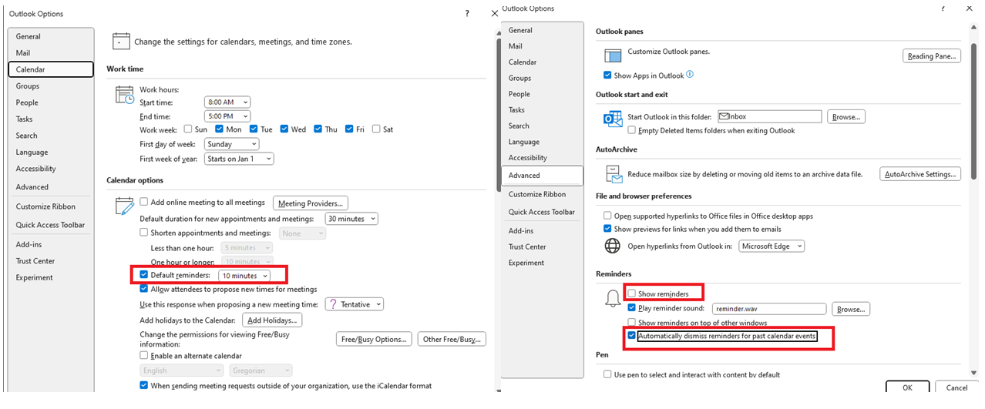
Task: Click the Meeting Providers button
Action: coord(311,203)
